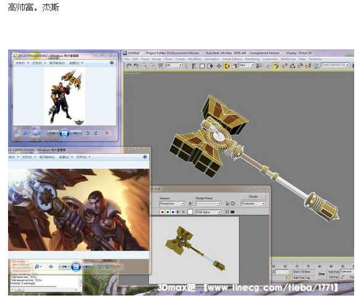Activate the highlighted Select and Rotate tool
The height and width of the screenshot is (298, 356).
coord(227,66)
